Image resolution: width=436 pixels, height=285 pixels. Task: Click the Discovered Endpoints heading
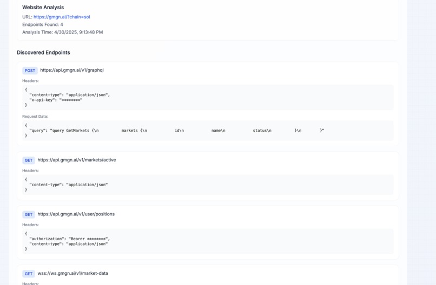(x=43, y=52)
